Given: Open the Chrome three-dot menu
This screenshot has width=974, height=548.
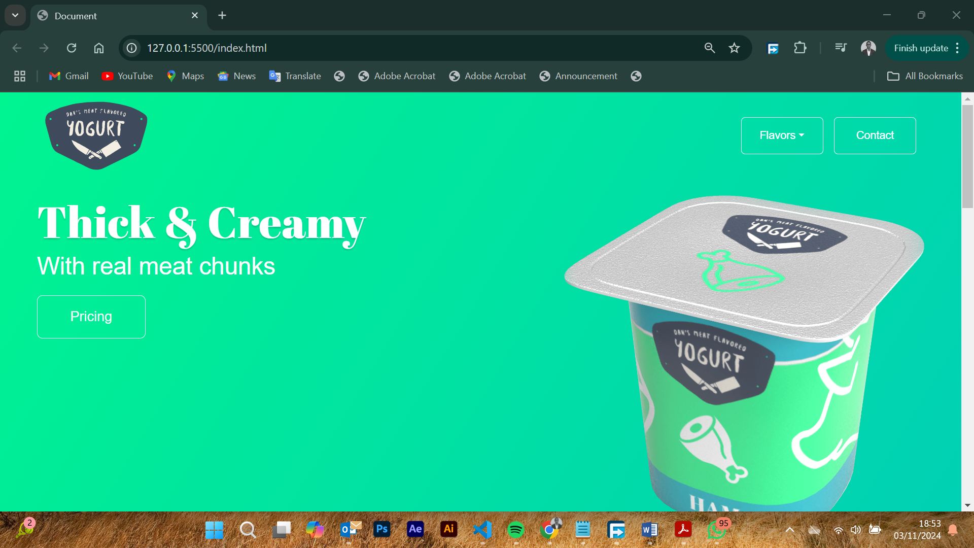Looking at the screenshot, I should (x=957, y=48).
